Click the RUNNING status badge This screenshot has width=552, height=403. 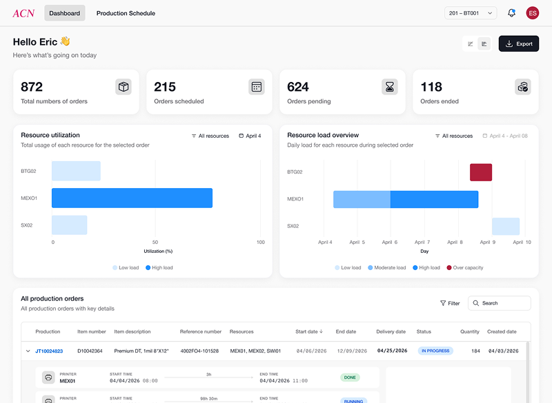[x=353, y=400]
